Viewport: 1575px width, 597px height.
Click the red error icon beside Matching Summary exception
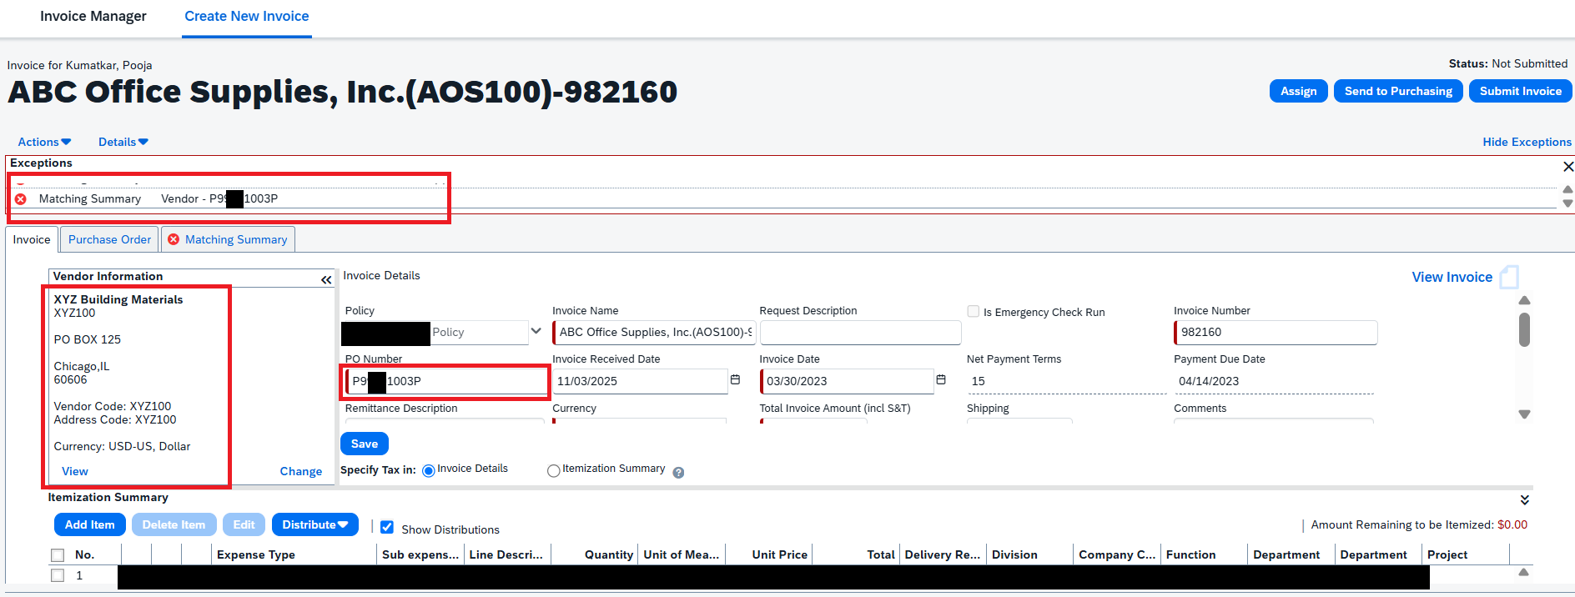pos(21,198)
